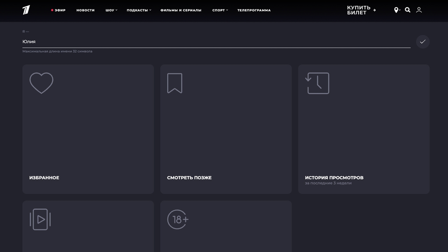This screenshot has width=448, height=252.
Task: Open the location pin selector
Action: click(397, 10)
